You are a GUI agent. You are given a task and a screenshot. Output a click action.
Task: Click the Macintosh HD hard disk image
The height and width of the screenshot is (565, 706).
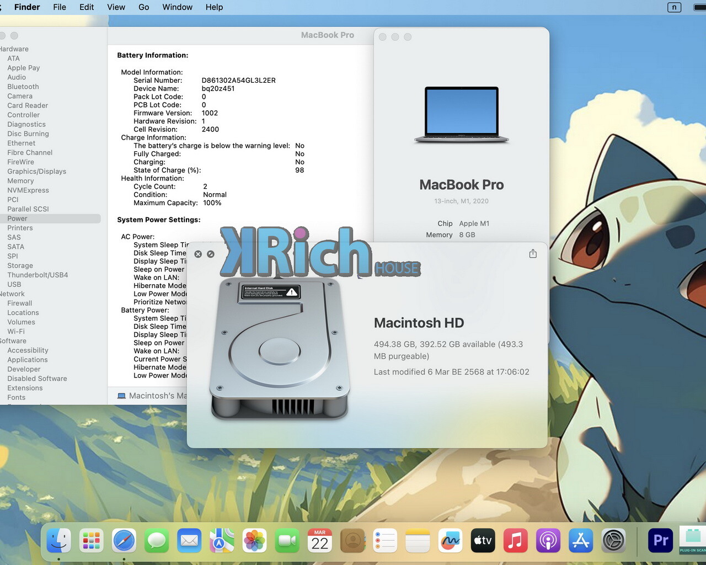(280, 349)
